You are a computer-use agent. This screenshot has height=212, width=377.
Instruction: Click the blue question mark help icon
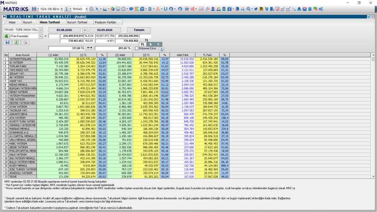(162, 49)
